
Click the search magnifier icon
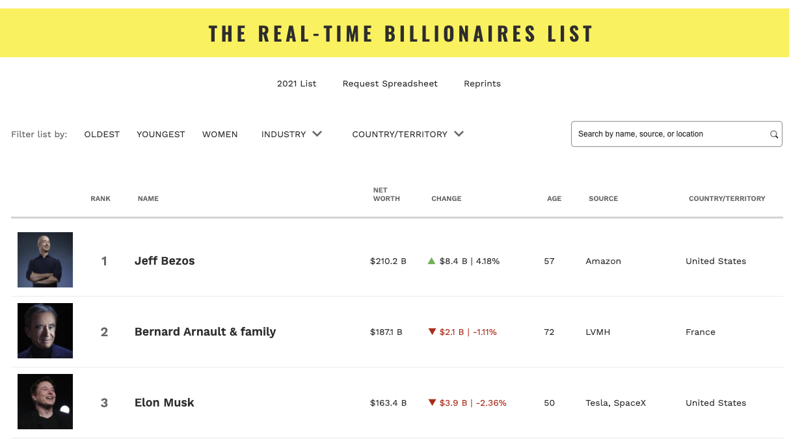[774, 135]
